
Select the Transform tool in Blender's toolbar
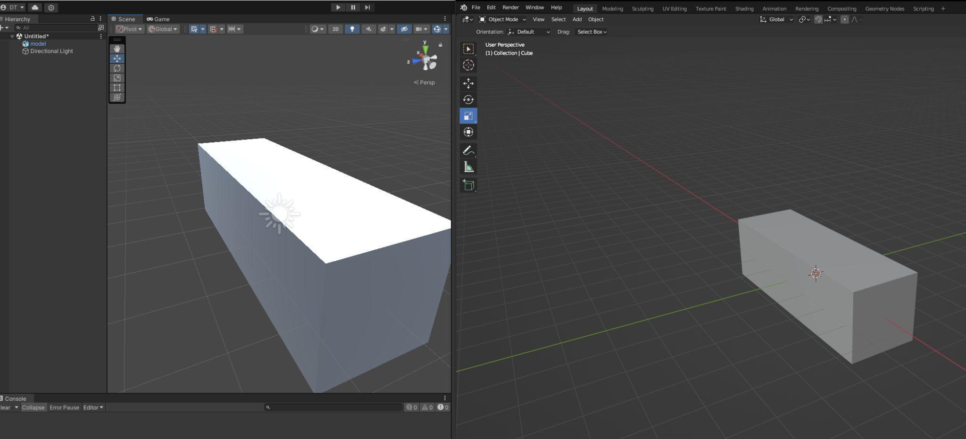pos(468,132)
